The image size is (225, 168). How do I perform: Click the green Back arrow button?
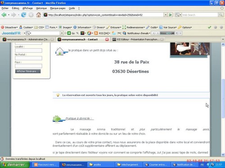[x=4, y=15]
